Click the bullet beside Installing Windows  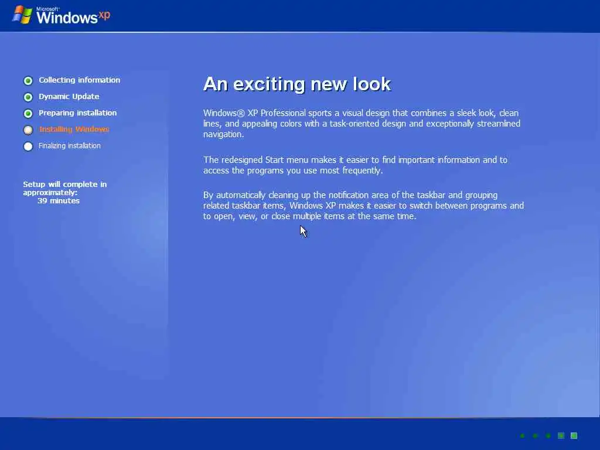tap(28, 129)
